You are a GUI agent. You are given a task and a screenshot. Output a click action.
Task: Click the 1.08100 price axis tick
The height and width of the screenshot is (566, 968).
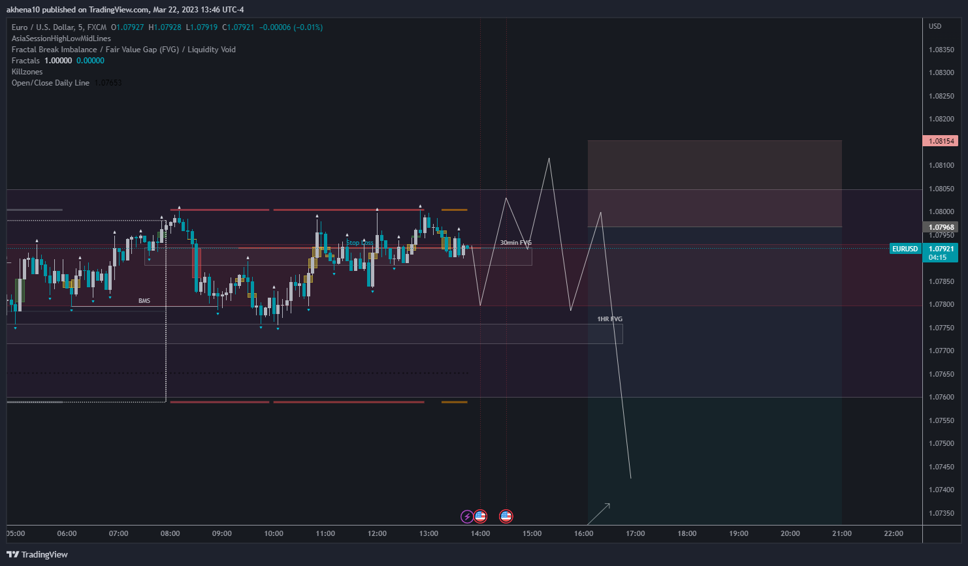tap(941, 165)
